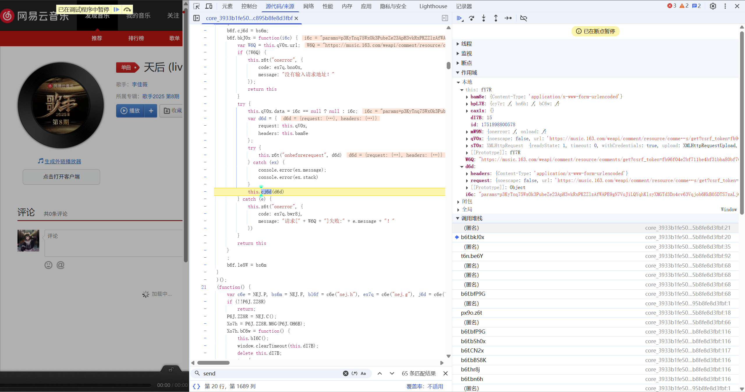Toggle regex search option
745x392 pixels.
point(354,373)
